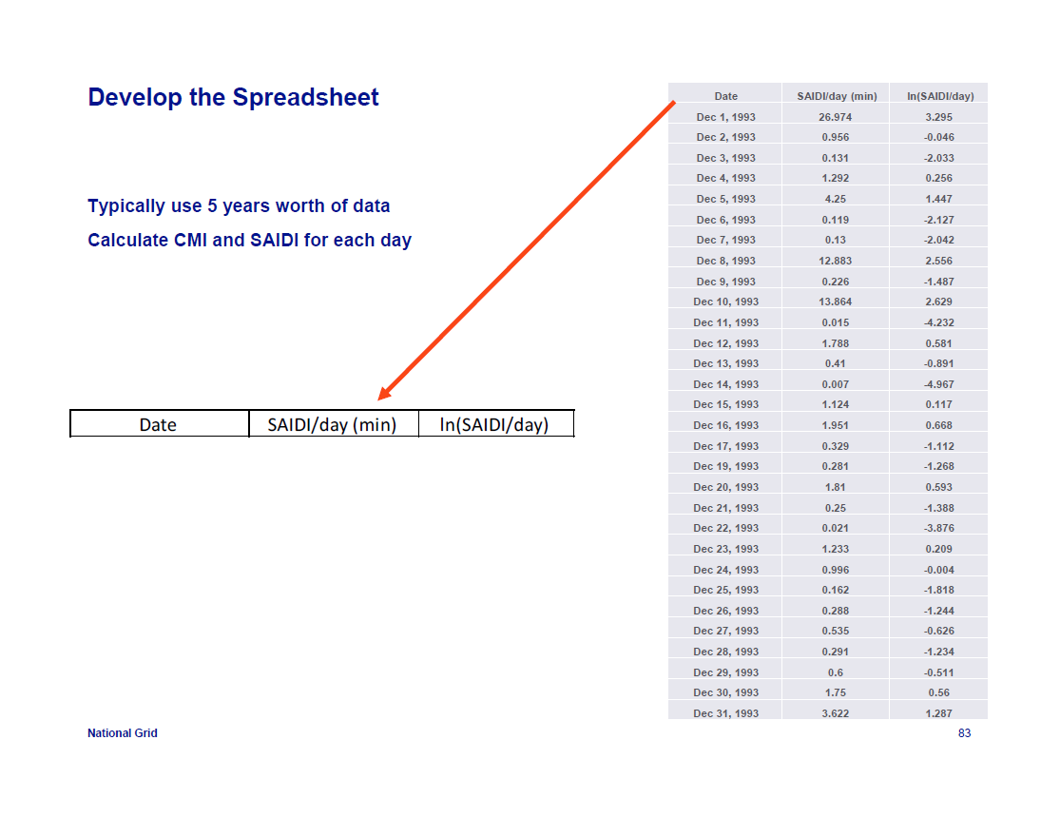This screenshot has height=818, width=1060.
Task: Click the "National Grid" footer text
Action: tap(123, 733)
